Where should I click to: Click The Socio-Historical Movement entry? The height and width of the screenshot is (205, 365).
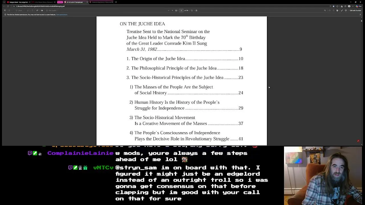[186, 120]
